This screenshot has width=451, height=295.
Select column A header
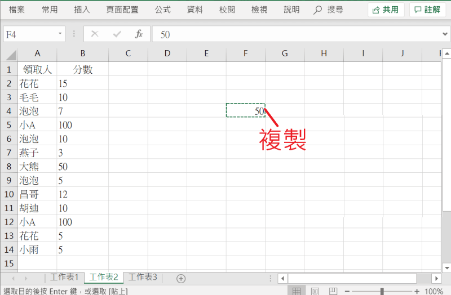point(37,53)
